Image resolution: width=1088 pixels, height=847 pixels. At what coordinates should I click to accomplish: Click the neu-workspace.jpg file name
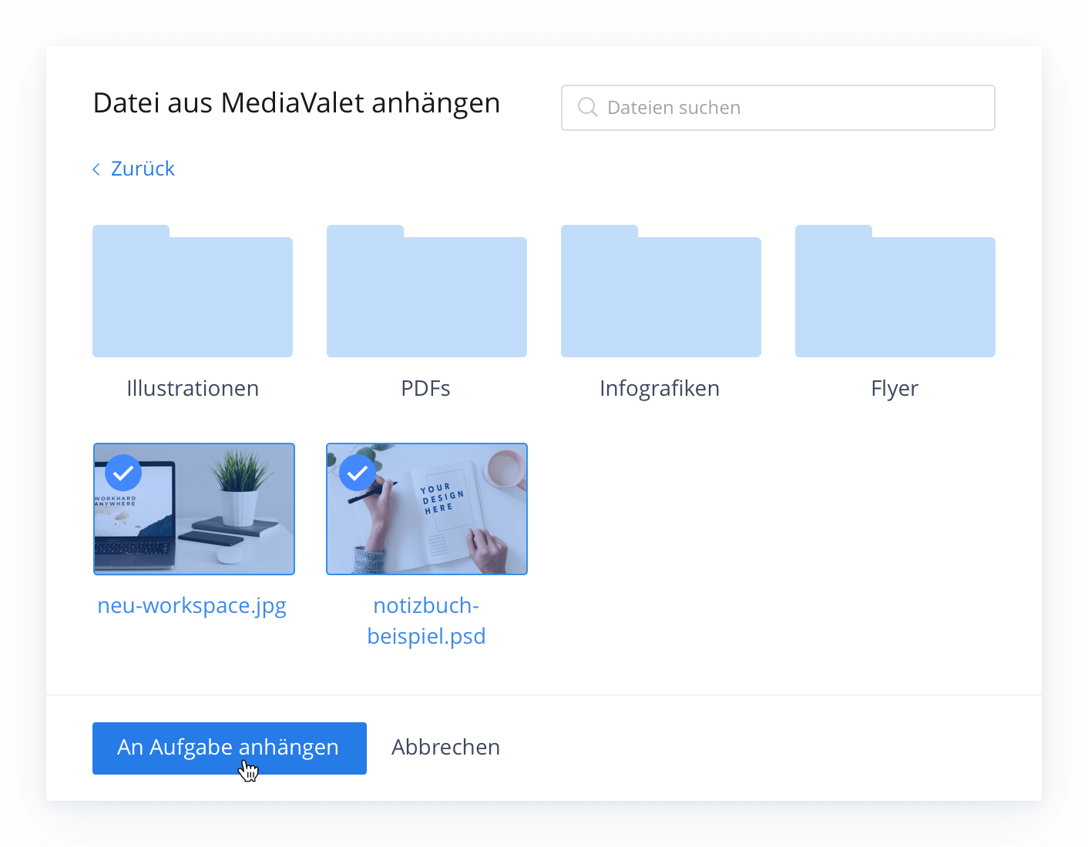pyautogui.click(x=192, y=606)
